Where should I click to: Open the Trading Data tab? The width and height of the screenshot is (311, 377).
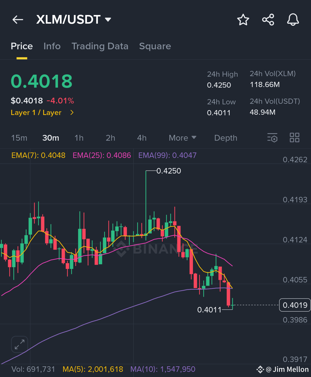[100, 46]
